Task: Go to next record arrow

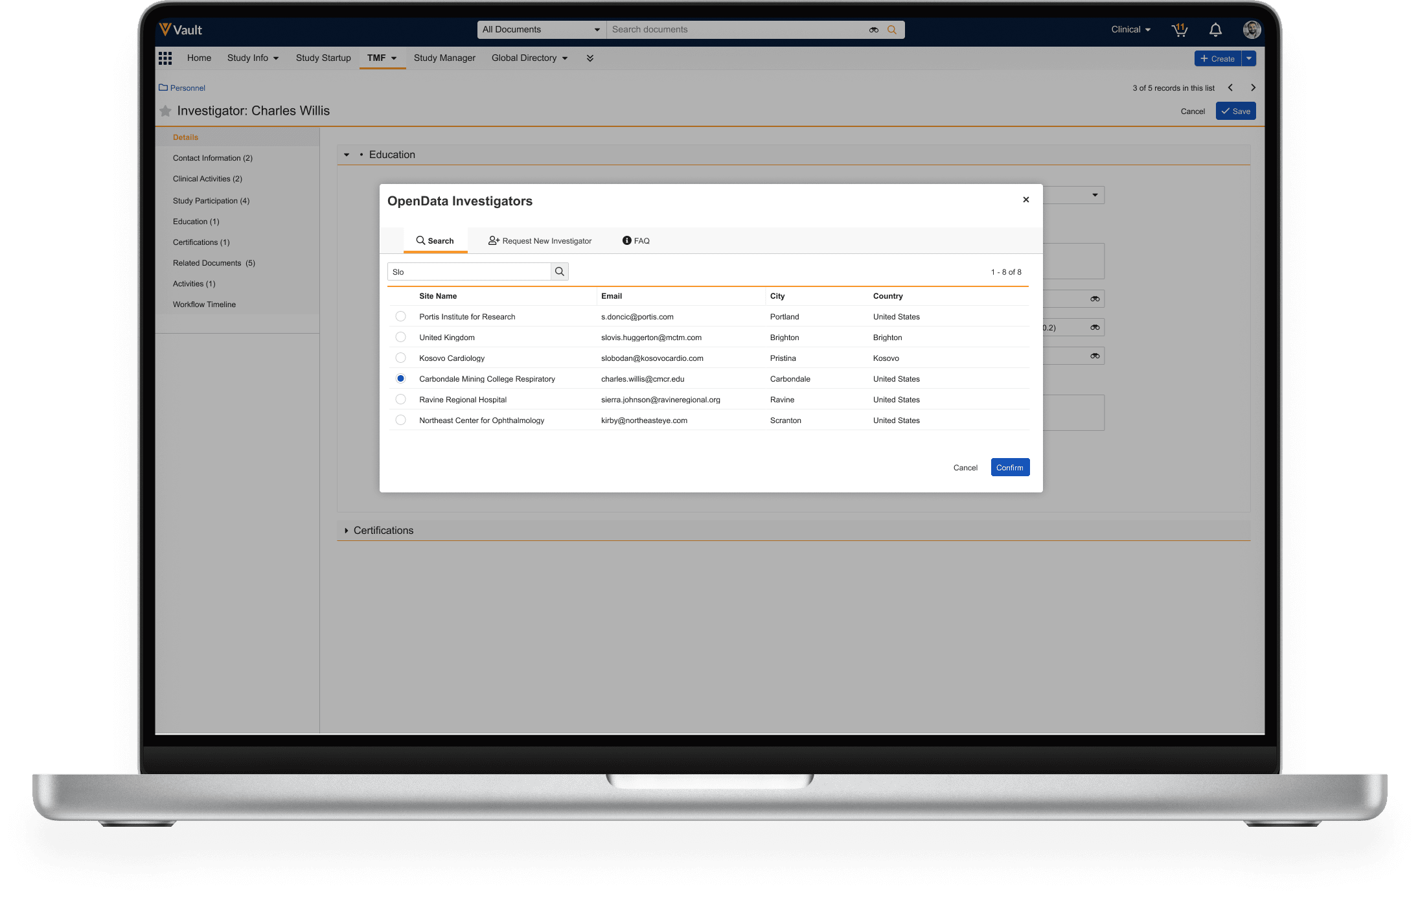Action: 1253,88
